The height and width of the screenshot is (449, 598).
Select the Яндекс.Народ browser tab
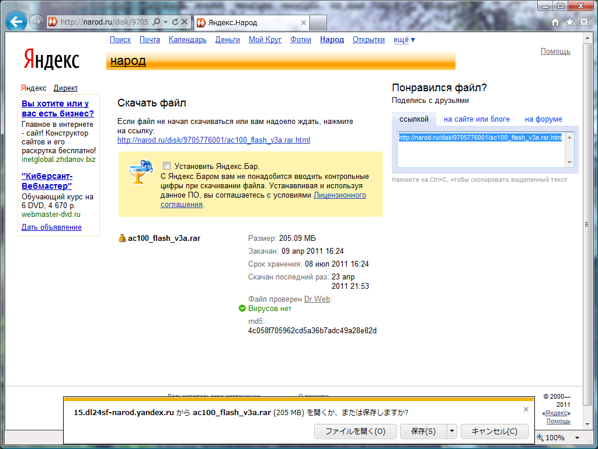[x=251, y=23]
